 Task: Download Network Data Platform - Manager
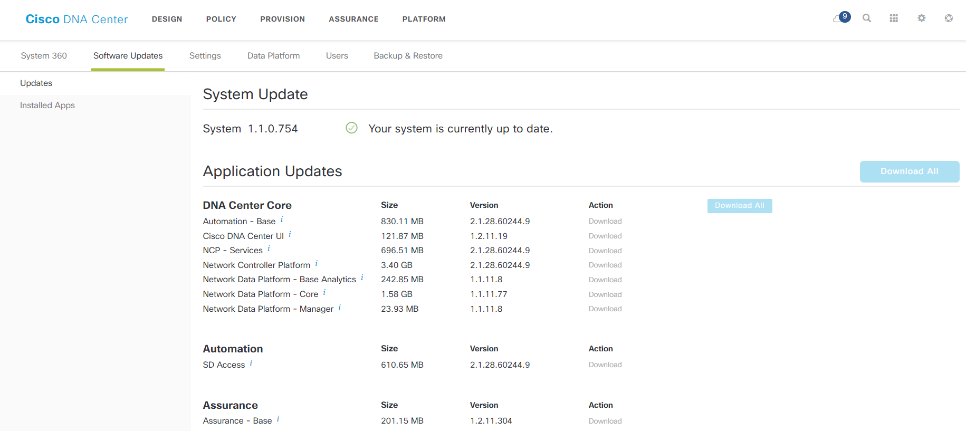605,309
